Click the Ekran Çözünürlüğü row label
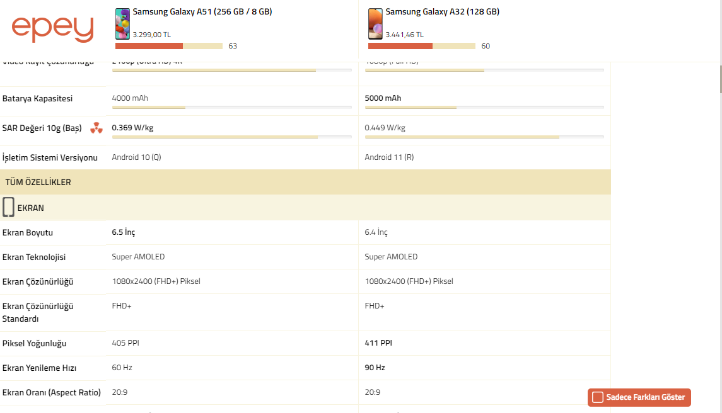This screenshot has width=722, height=413. click(38, 282)
